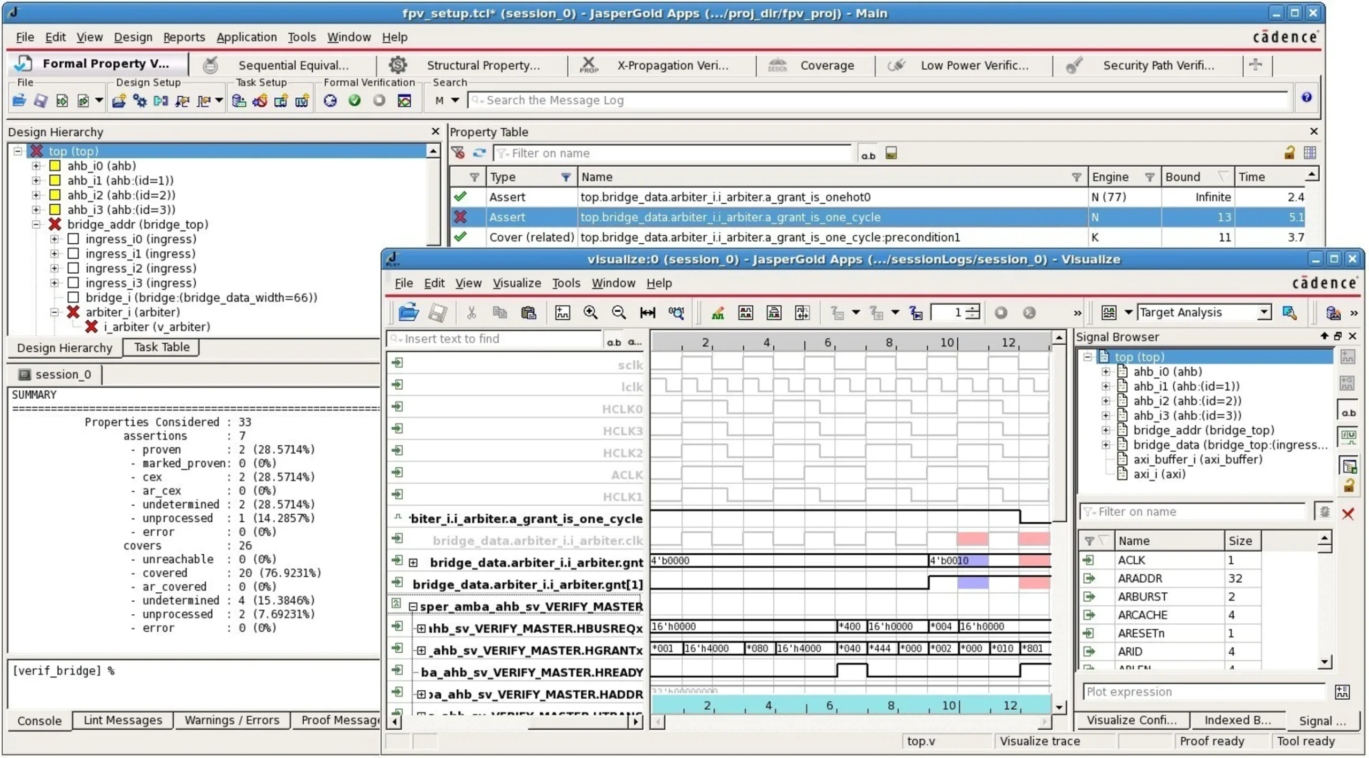Screen dimensions: 1369x758
Task: Click the Plot expression input field
Action: pyautogui.click(x=1204, y=692)
